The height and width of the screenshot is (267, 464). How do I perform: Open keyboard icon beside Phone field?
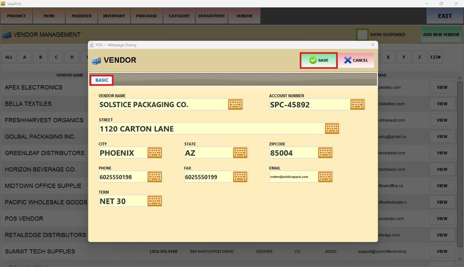[x=155, y=177]
